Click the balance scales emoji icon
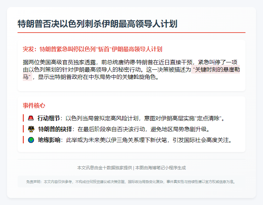The height and width of the screenshot is (205, 263). point(31,129)
